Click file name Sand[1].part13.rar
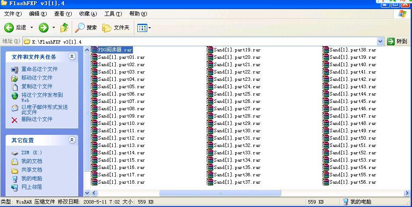This screenshot has width=412, height=207. click(121, 146)
